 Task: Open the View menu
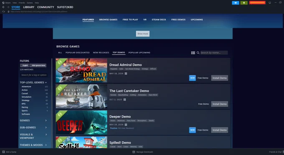click(15, 3)
